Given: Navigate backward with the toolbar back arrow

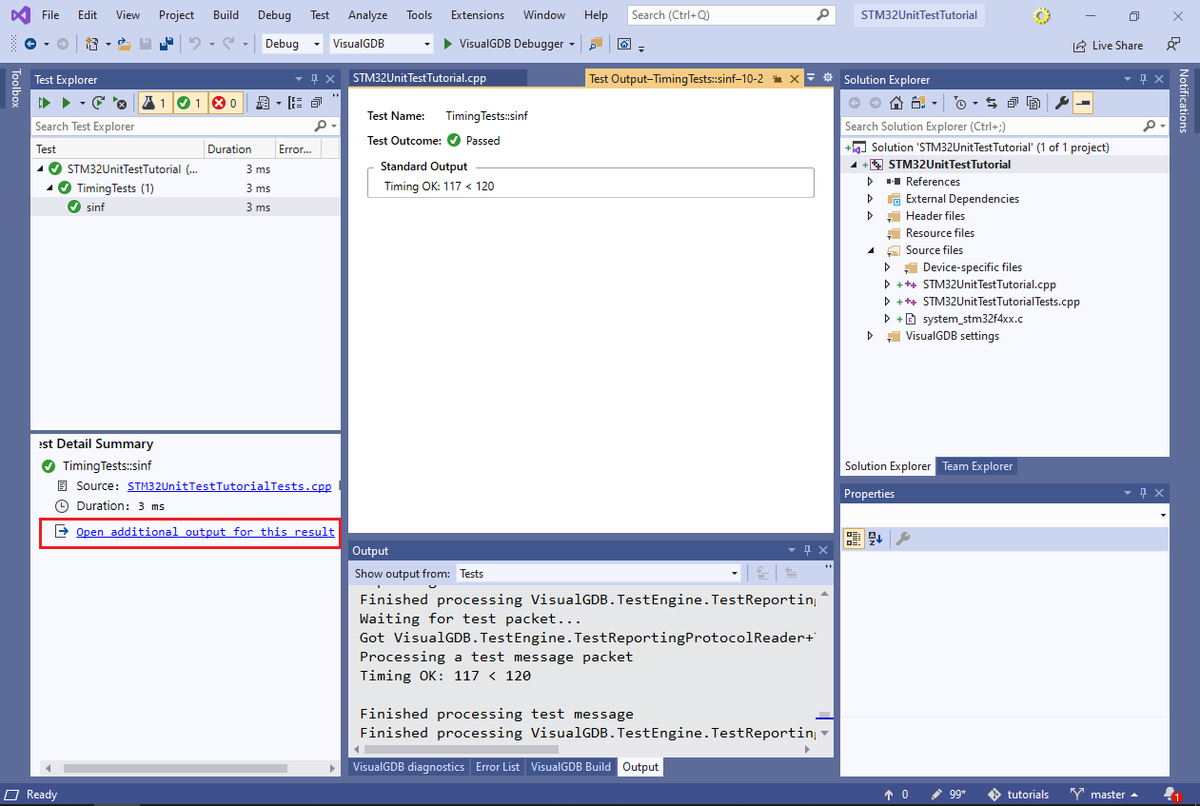Looking at the screenshot, I should [30, 44].
